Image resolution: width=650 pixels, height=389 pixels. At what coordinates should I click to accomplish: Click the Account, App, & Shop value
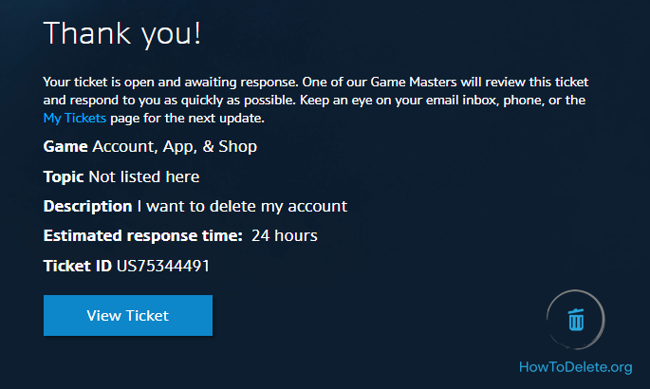[175, 146]
